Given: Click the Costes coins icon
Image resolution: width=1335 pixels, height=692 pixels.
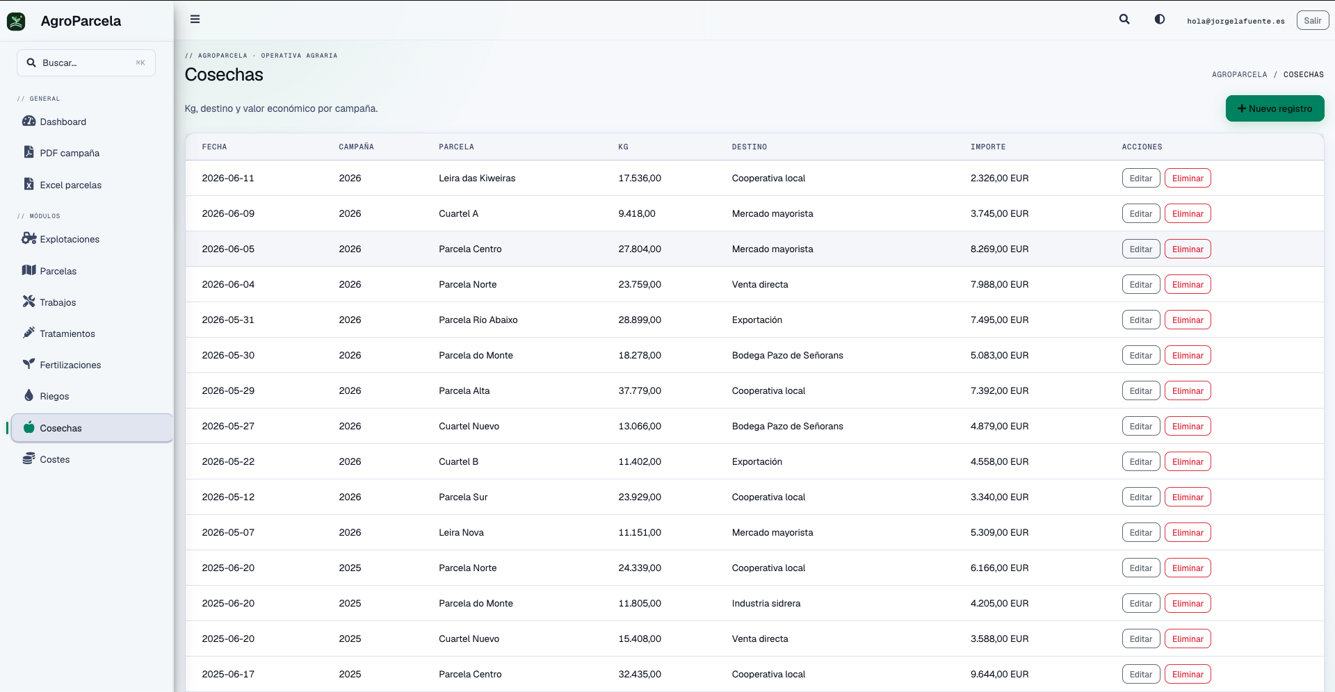Looking at the screenshot, I should pos(29,459).
